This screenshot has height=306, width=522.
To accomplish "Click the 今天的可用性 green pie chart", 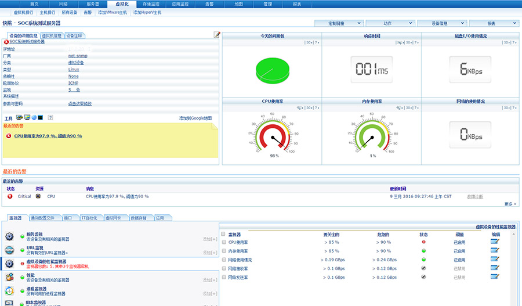I will click(273, 71).
